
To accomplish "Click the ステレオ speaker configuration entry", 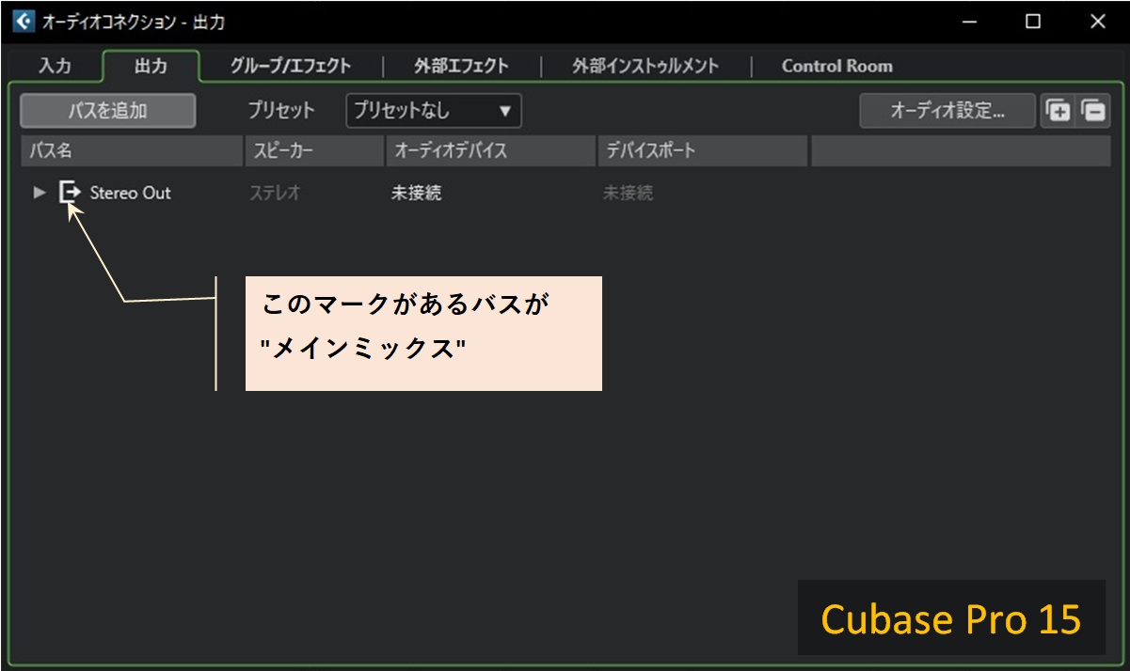I will click(x=277, y=193).
